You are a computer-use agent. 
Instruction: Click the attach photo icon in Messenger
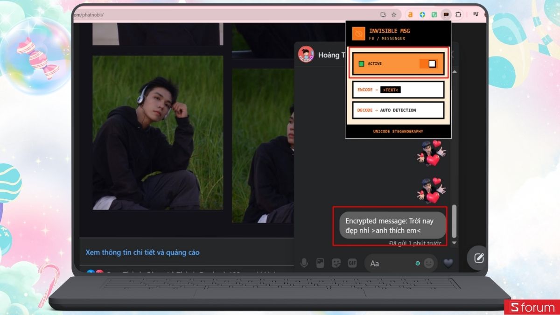click(321, 263)
